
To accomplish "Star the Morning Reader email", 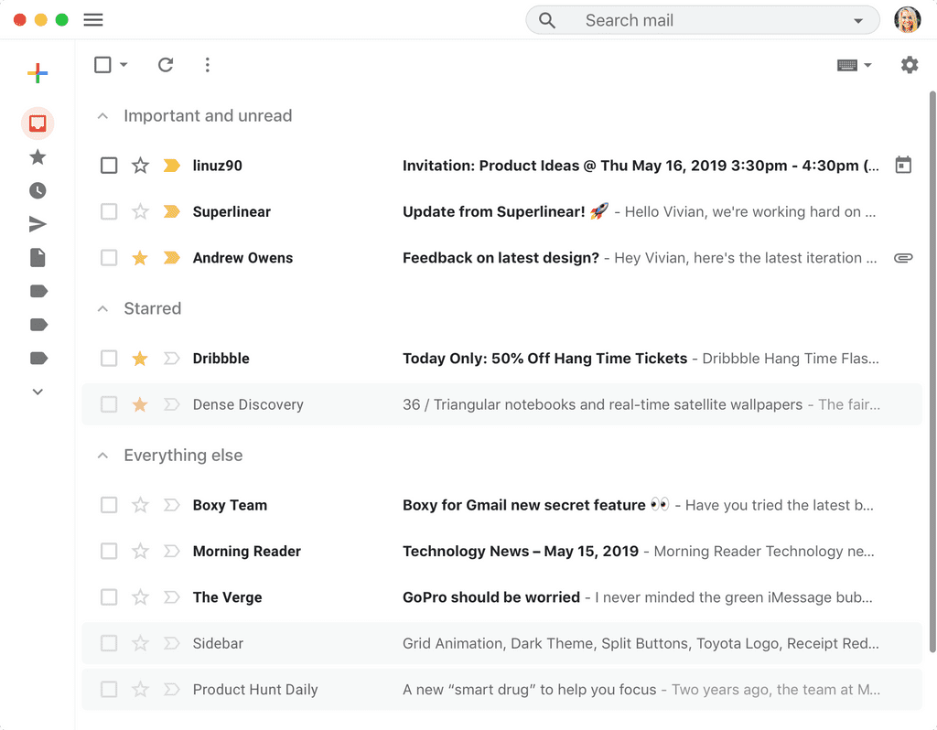I will (x=140, y=551).
